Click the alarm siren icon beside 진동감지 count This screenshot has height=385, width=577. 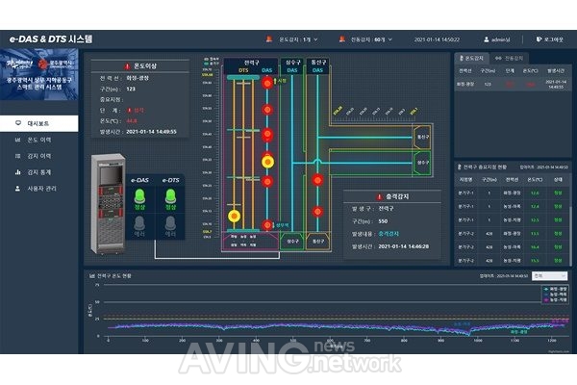pos(342,38)
